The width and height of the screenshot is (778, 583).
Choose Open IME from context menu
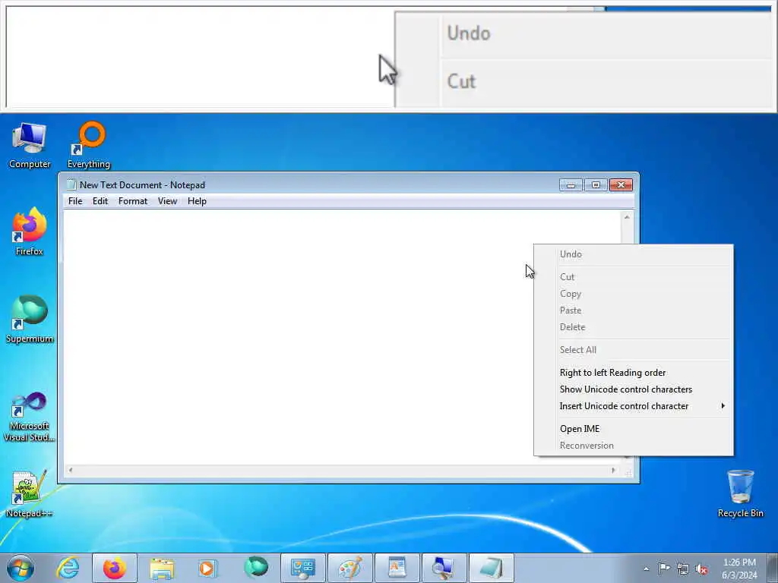pos(634,429)
